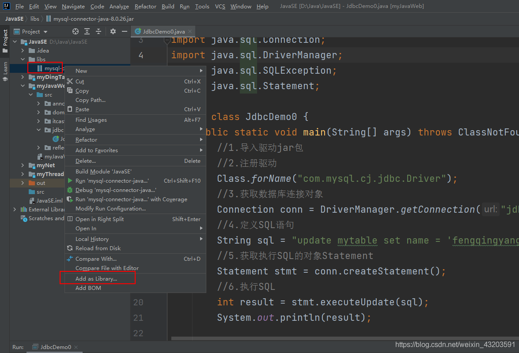Open the Open In submenu
519x353 pixels.
click(135, 229)
